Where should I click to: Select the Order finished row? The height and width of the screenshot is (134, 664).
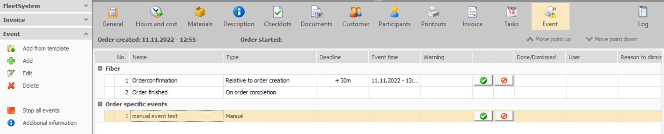(383, 92)
